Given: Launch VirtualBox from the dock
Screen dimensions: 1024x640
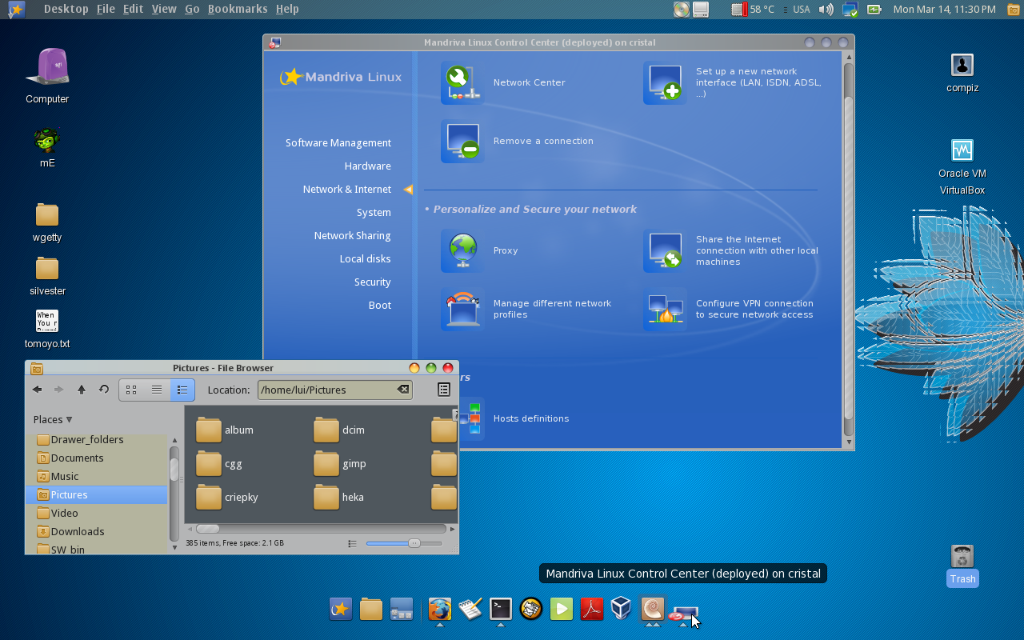Looking at the screenshot, I should [x=622, y=610].
